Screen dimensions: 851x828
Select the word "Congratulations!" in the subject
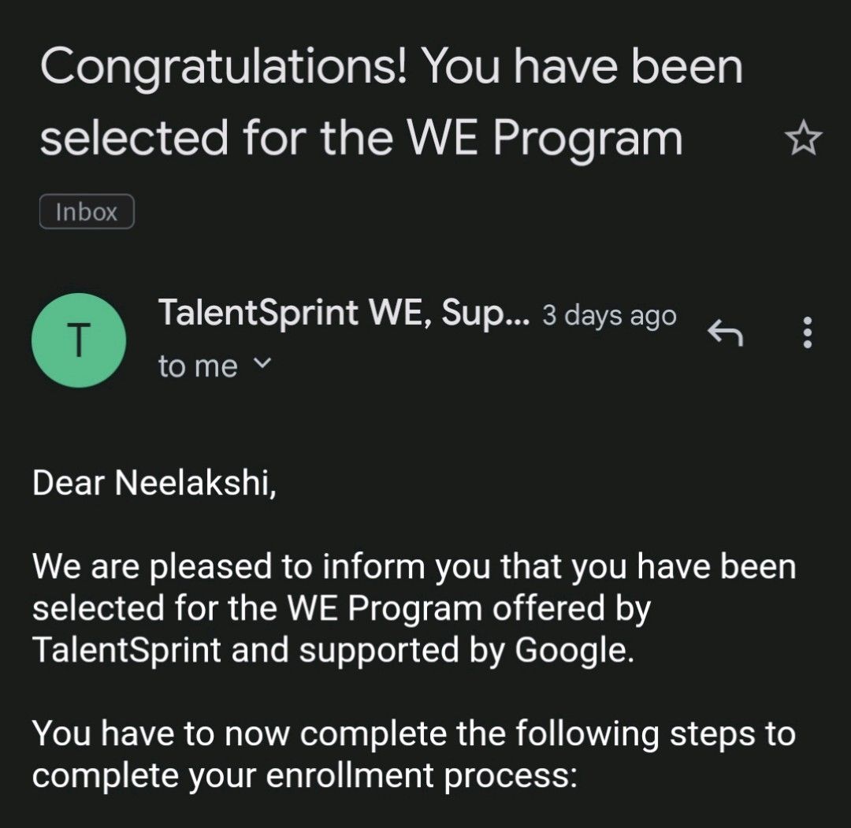[x=224, y=68]
